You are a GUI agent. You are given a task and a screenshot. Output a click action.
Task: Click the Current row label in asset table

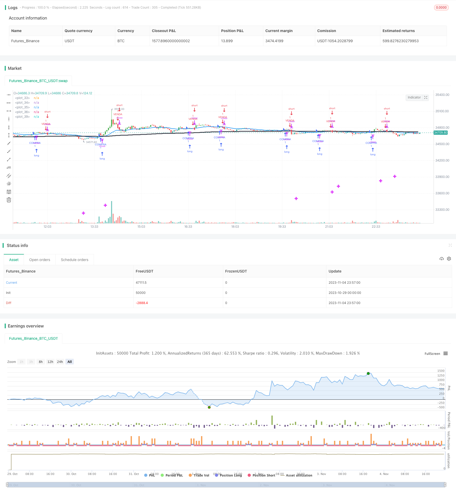tap(11, 283)
